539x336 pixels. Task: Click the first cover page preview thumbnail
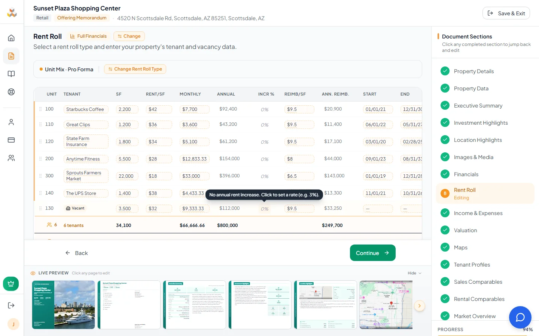click(63, 305)
